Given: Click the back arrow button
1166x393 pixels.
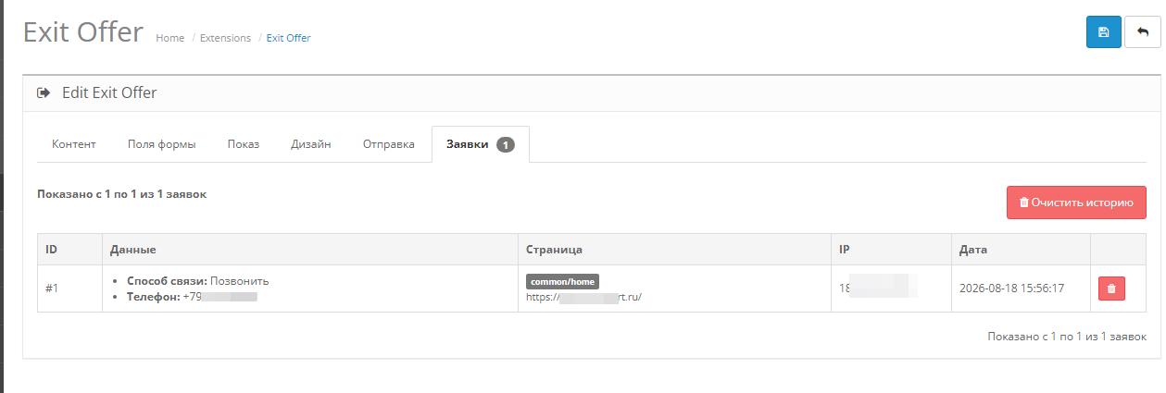Looking at the screenshot, I should point(1142,31).
